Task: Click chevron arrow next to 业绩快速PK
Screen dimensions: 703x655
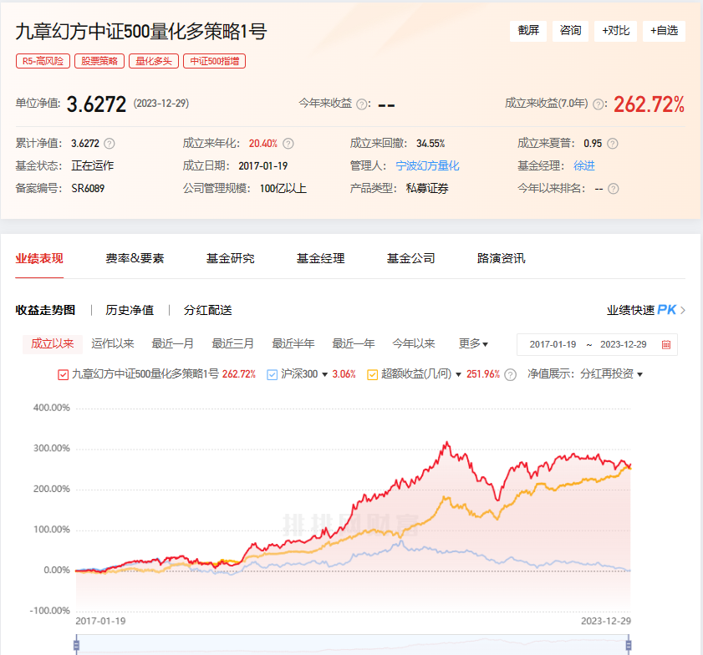Action: pyautogui.click(x=683, y=310)
